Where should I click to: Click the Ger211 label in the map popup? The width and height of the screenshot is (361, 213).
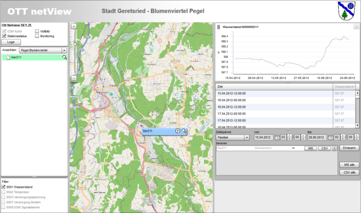(x=147, y=131)
